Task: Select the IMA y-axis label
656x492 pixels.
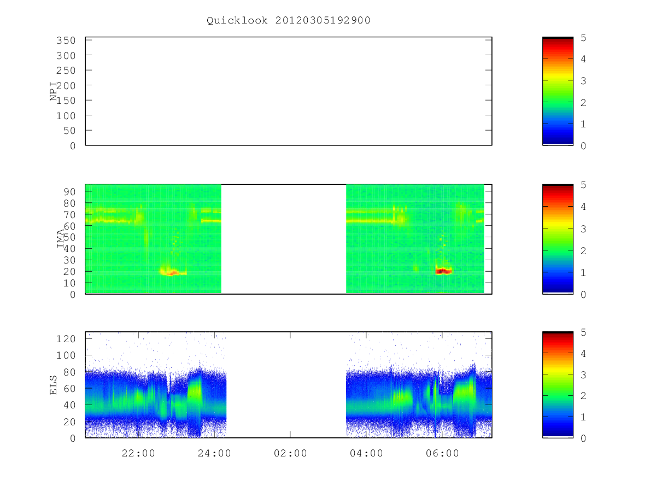Action: point(60,239)
